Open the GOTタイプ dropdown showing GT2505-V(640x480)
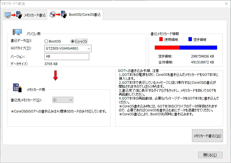231x163 pixels. click(x=68, y=49)
